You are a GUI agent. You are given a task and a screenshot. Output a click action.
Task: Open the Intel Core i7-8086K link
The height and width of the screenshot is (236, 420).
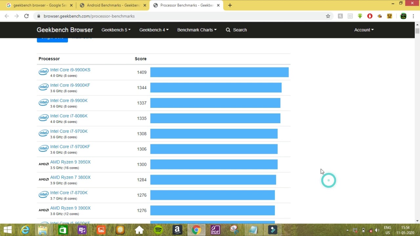(69, 116)
